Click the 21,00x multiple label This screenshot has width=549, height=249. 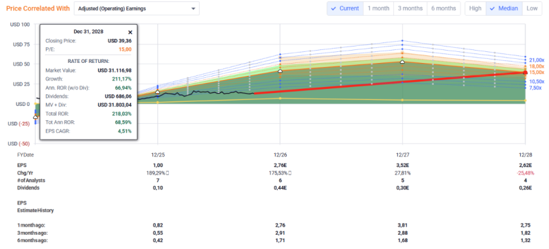coord(537,60)
